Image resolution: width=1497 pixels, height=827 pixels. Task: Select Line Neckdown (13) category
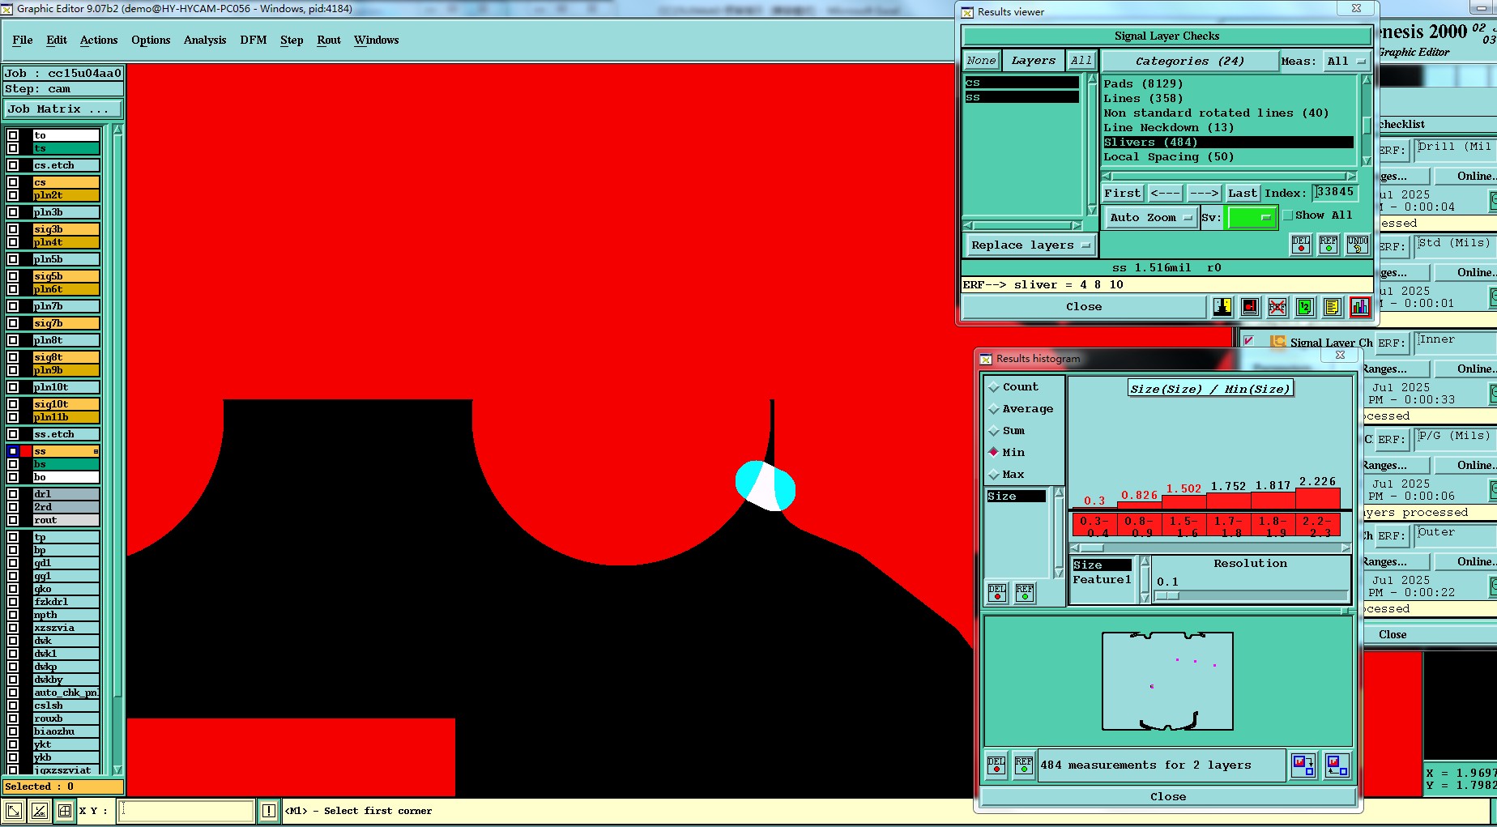tap(1228, 128)
